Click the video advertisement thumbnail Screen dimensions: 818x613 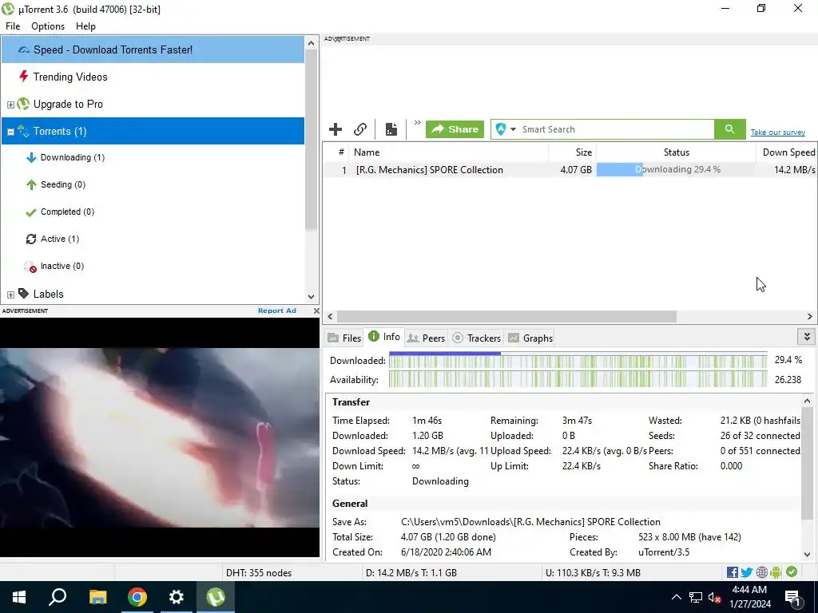click(160, 437)
